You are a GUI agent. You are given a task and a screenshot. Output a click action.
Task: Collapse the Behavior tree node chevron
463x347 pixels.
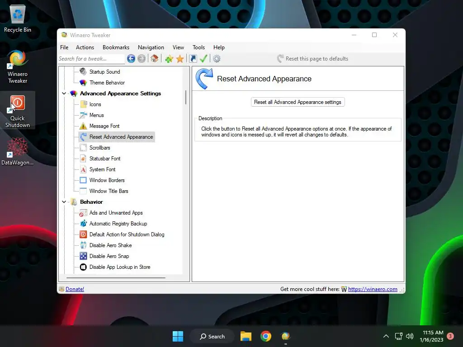coord(64,202)
